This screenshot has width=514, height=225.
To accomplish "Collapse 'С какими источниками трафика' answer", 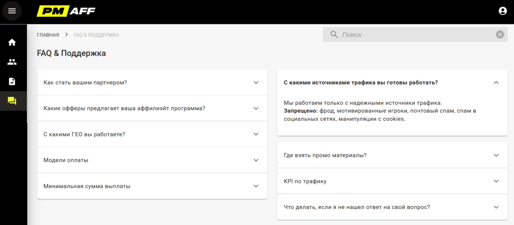I will (496, 82).
